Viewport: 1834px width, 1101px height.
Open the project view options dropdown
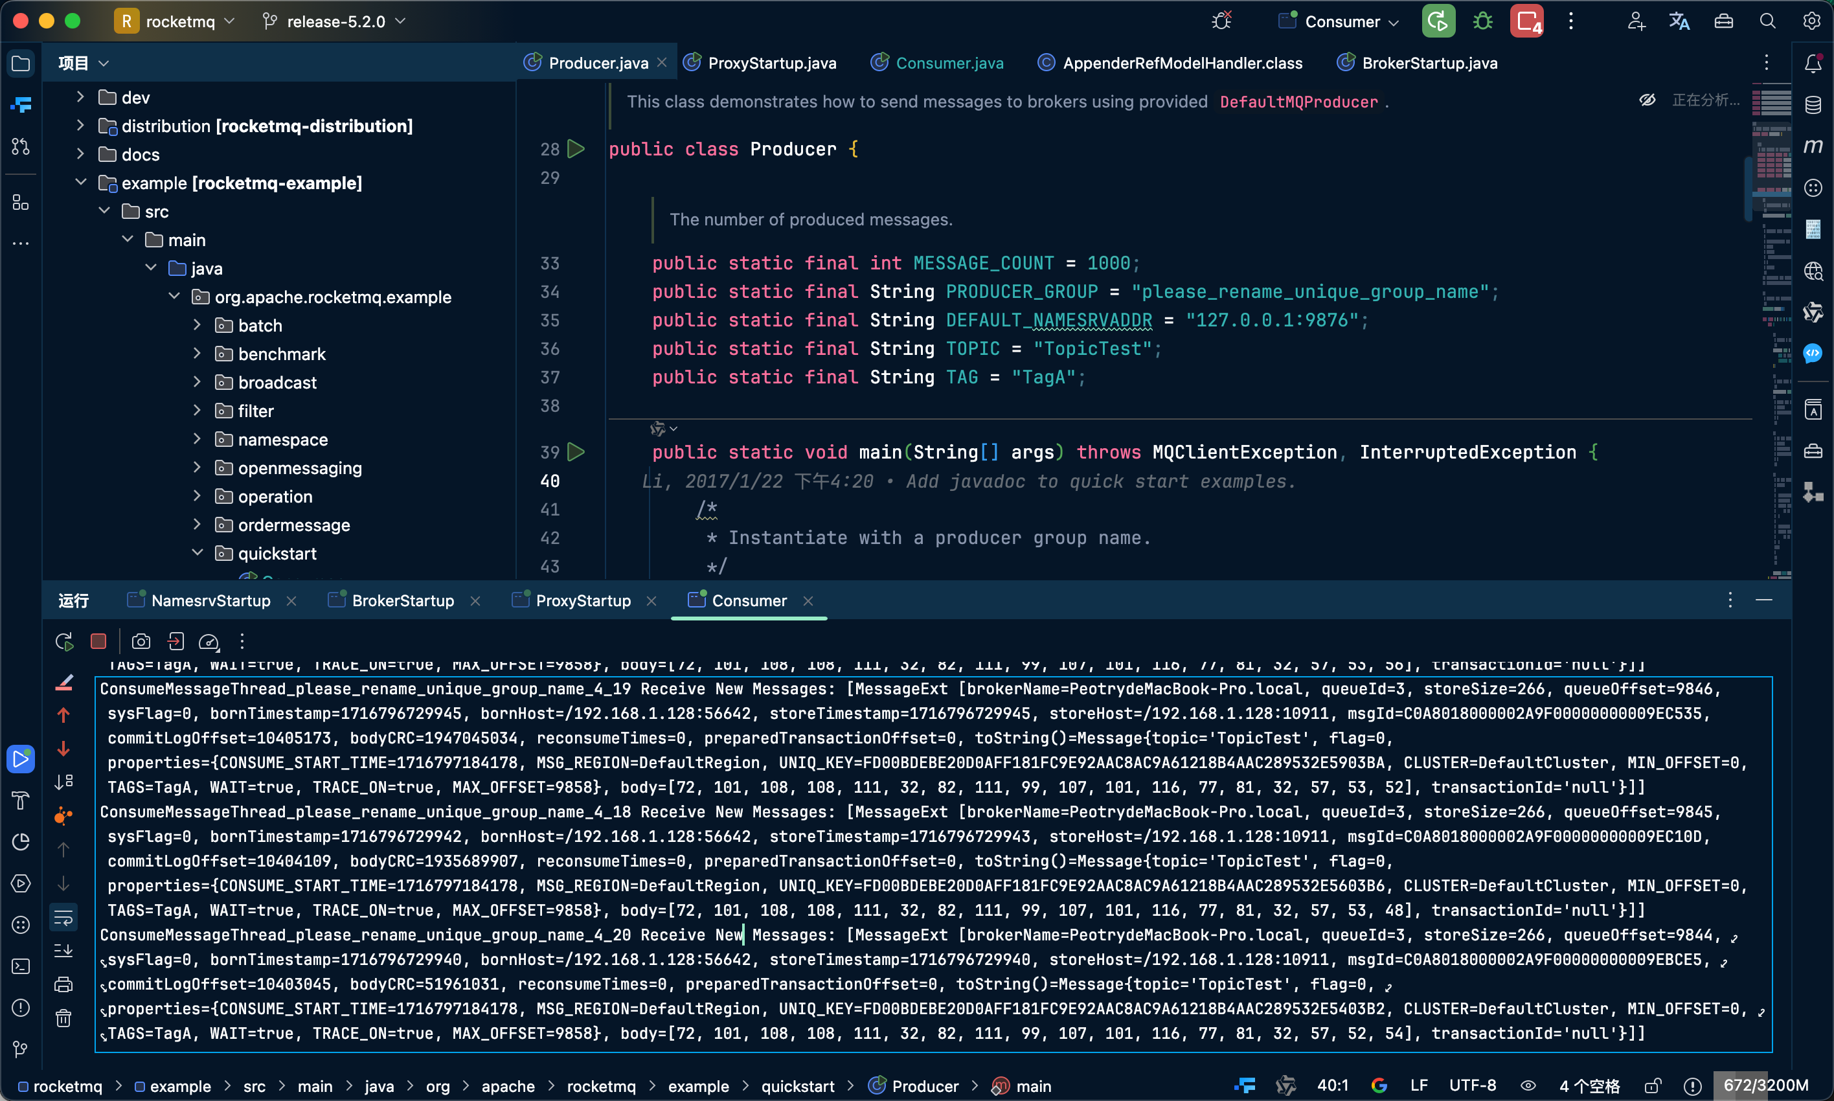coord(104,64)
